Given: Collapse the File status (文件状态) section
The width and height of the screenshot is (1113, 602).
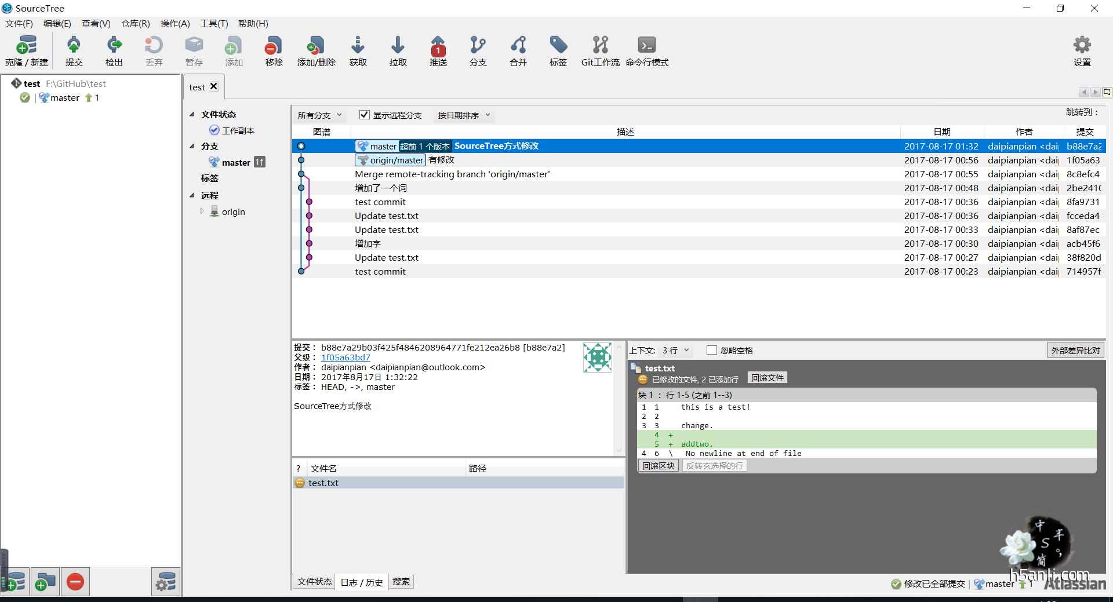Looking at the screenshot, I should [x=192, y=114].
